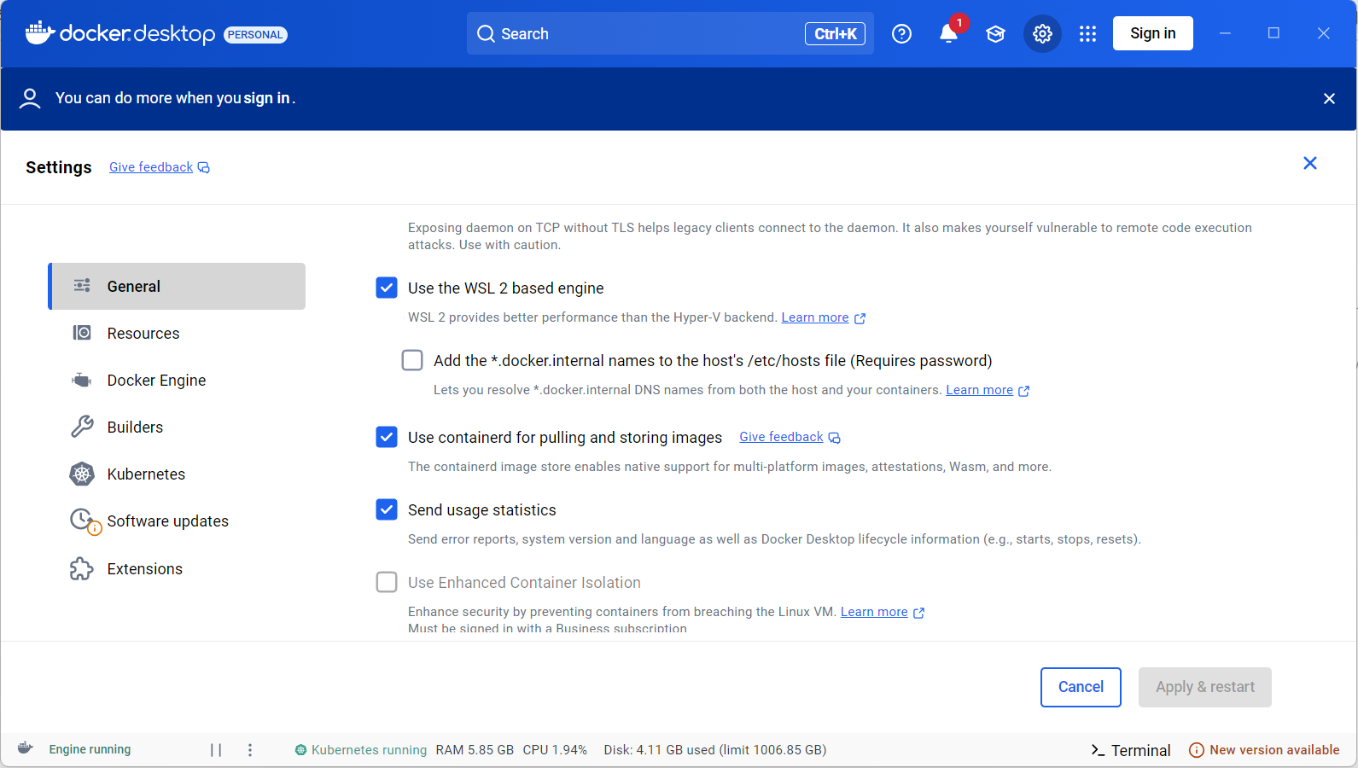The image size is (1358, 768).
Task: Click Engine running status text
Action: [90, 749]
